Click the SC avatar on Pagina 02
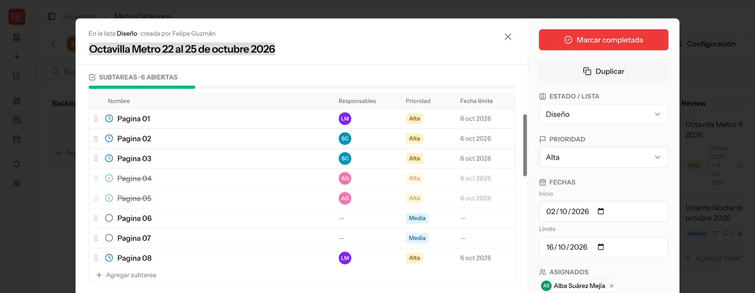The image size is (755, 293). tap(345, 138)
